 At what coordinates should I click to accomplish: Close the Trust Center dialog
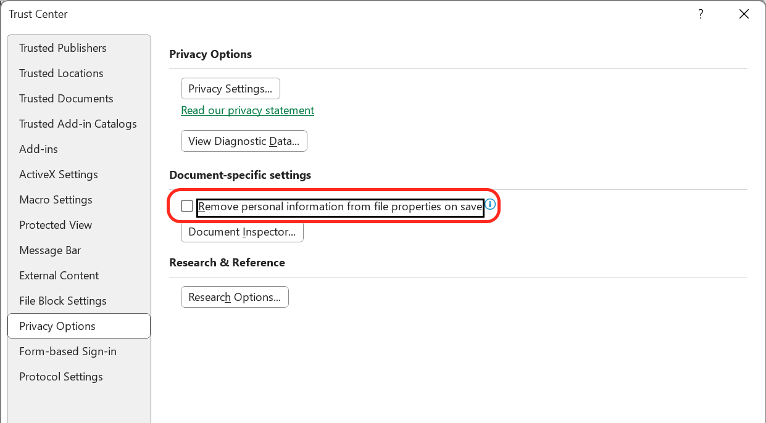(744, 14)
